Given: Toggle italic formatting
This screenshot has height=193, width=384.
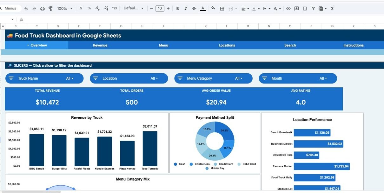Looking at the screenshot, I should pos(186,9).
